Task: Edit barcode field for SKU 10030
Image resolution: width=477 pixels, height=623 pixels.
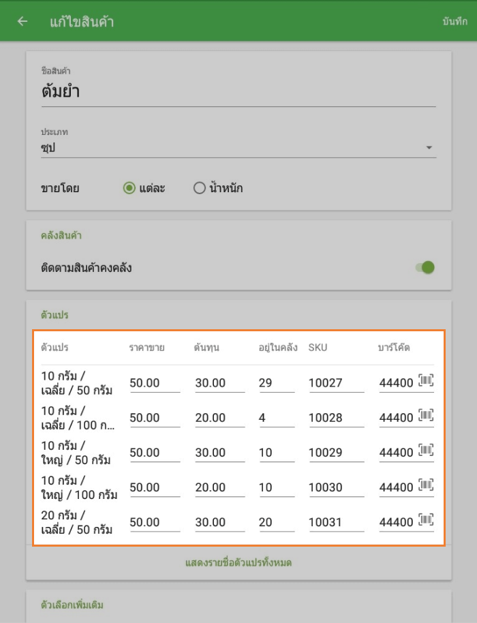Action: coord(397,487)
